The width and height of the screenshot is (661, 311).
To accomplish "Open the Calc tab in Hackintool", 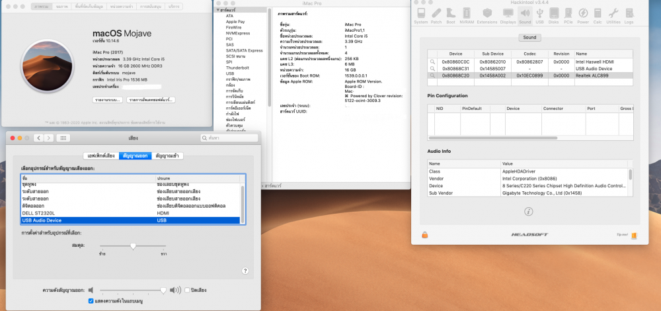I will tap(598, 16).
